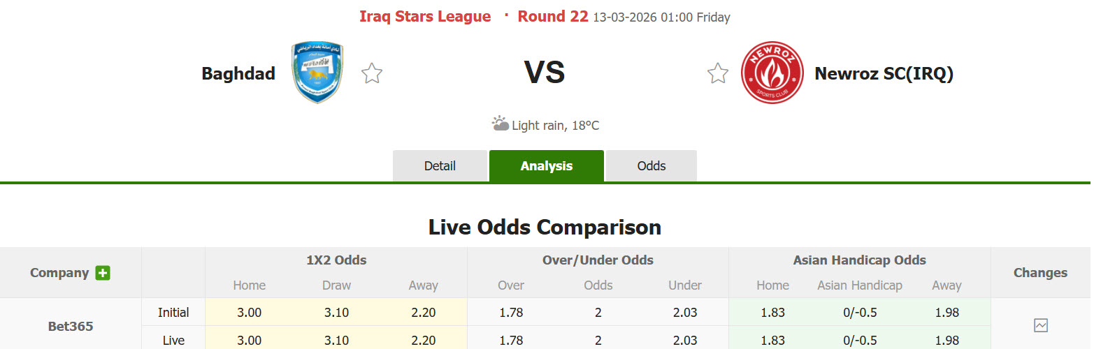Click the Round 22 link

coord(552,17)
